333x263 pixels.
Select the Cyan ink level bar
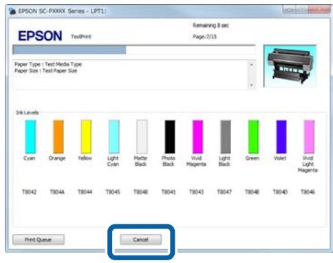point(30,136)
